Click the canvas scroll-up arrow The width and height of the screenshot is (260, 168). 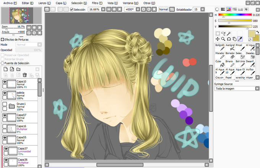pyautogui.click(x=211, y=15)
